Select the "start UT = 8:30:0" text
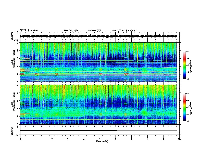The width and height of the screenshot is (202, 156). pyautogui.click(x=123, y=31)
